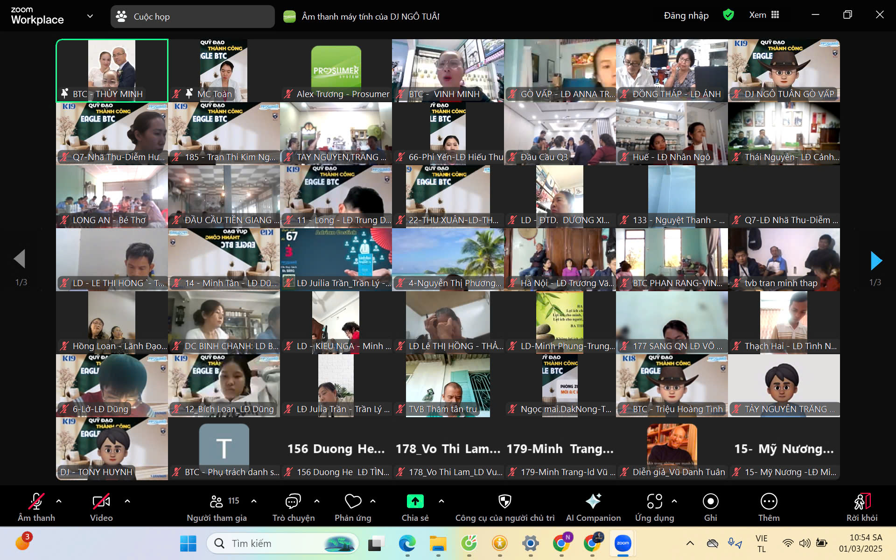Unmute microphone via Âm thanh toggle
The height and width of the screenshot is (560, 896).
[x=36, y=502]
